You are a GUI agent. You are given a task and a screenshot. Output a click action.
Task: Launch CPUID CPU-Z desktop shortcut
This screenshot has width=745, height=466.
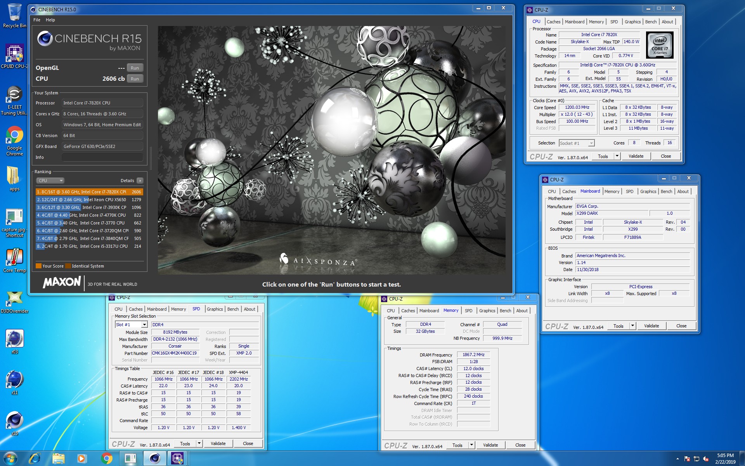14,56
